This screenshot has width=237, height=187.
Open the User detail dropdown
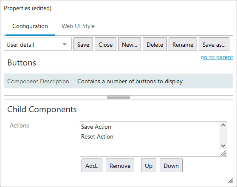tap(38, 44)
